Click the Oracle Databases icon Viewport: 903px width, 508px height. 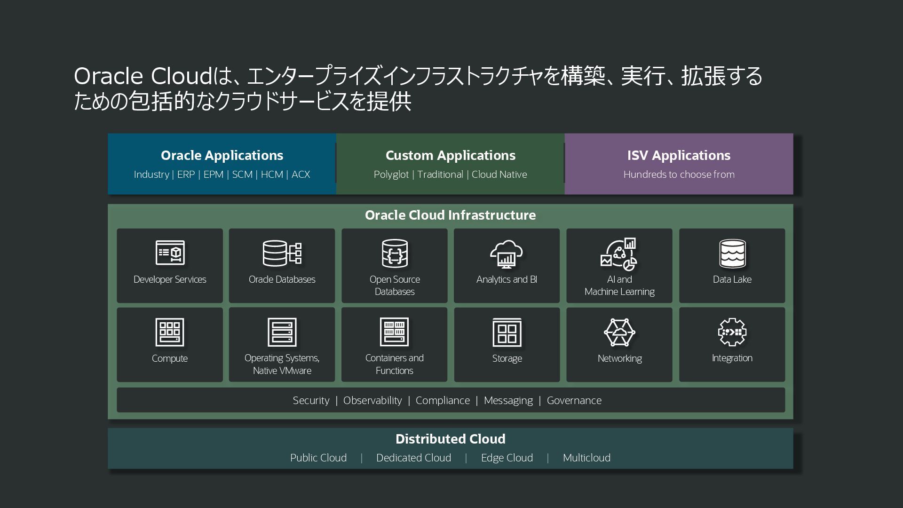tap(282, 253)
